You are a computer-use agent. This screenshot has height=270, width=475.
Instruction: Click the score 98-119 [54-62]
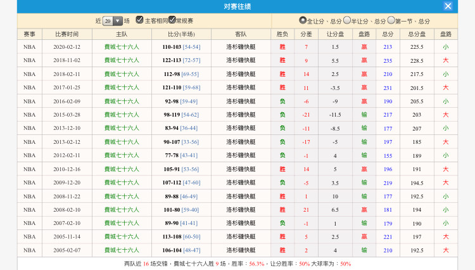181,115
